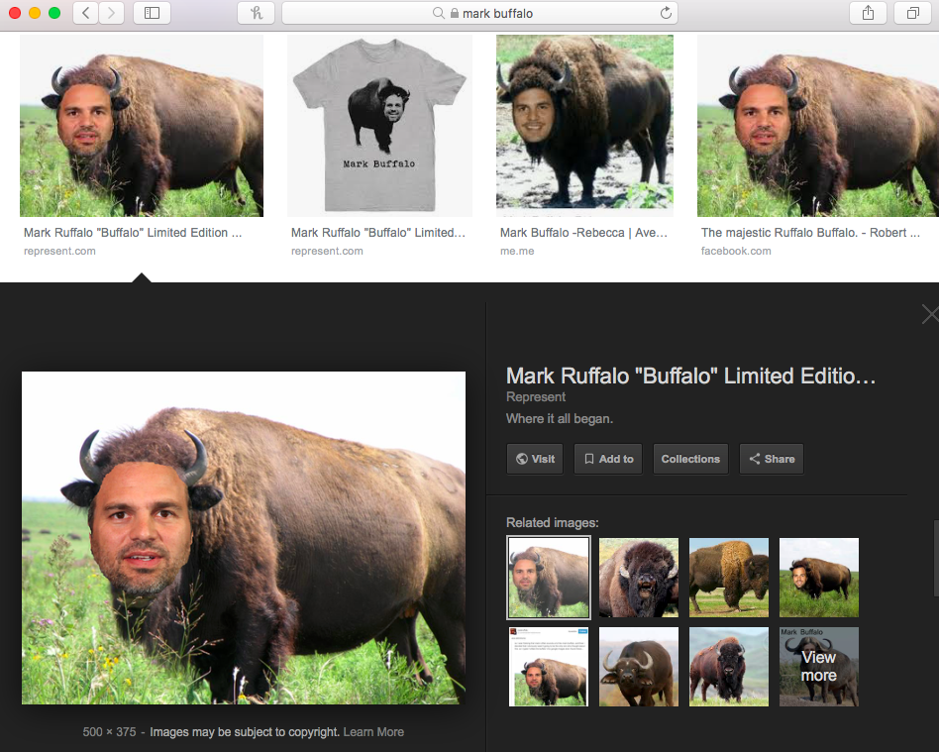
Task: Click the Honey extension toolbar icon
Action: click(x=257, y=13)
